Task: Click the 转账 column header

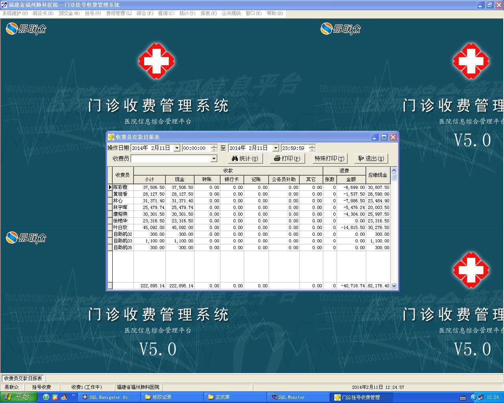Action: [207, 179]
